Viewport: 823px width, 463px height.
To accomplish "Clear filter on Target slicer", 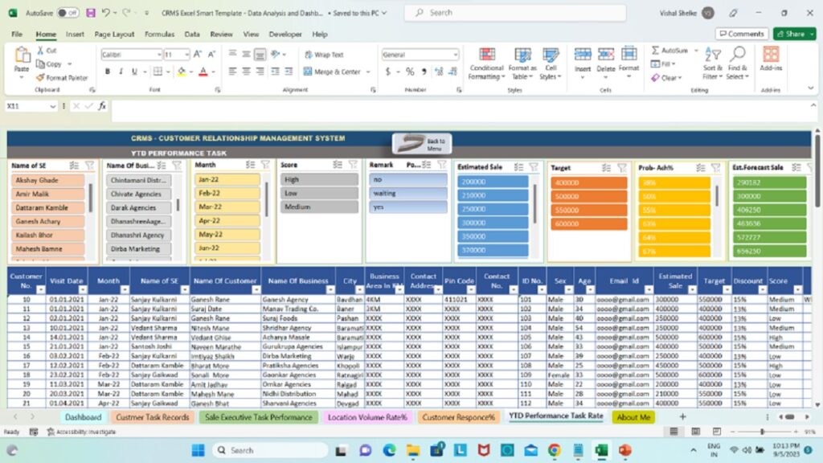I will [621, 168].
